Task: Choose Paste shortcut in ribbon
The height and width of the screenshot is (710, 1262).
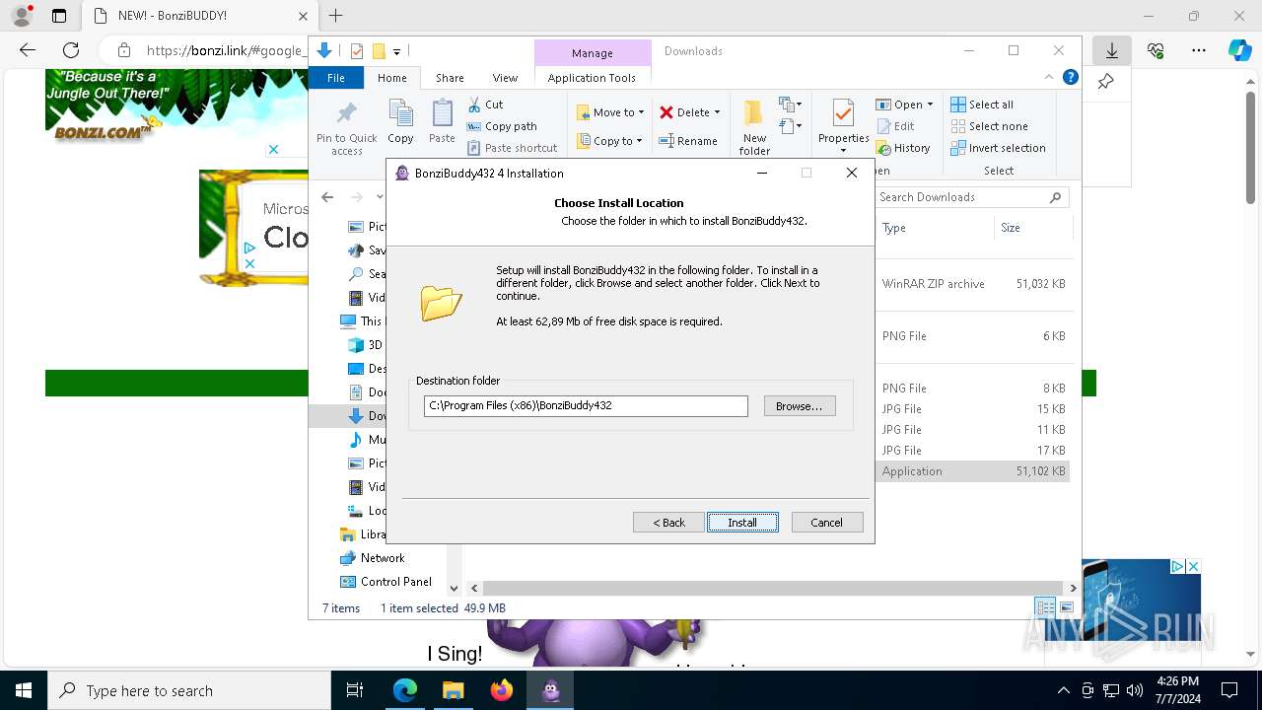Action: point(512,148)
